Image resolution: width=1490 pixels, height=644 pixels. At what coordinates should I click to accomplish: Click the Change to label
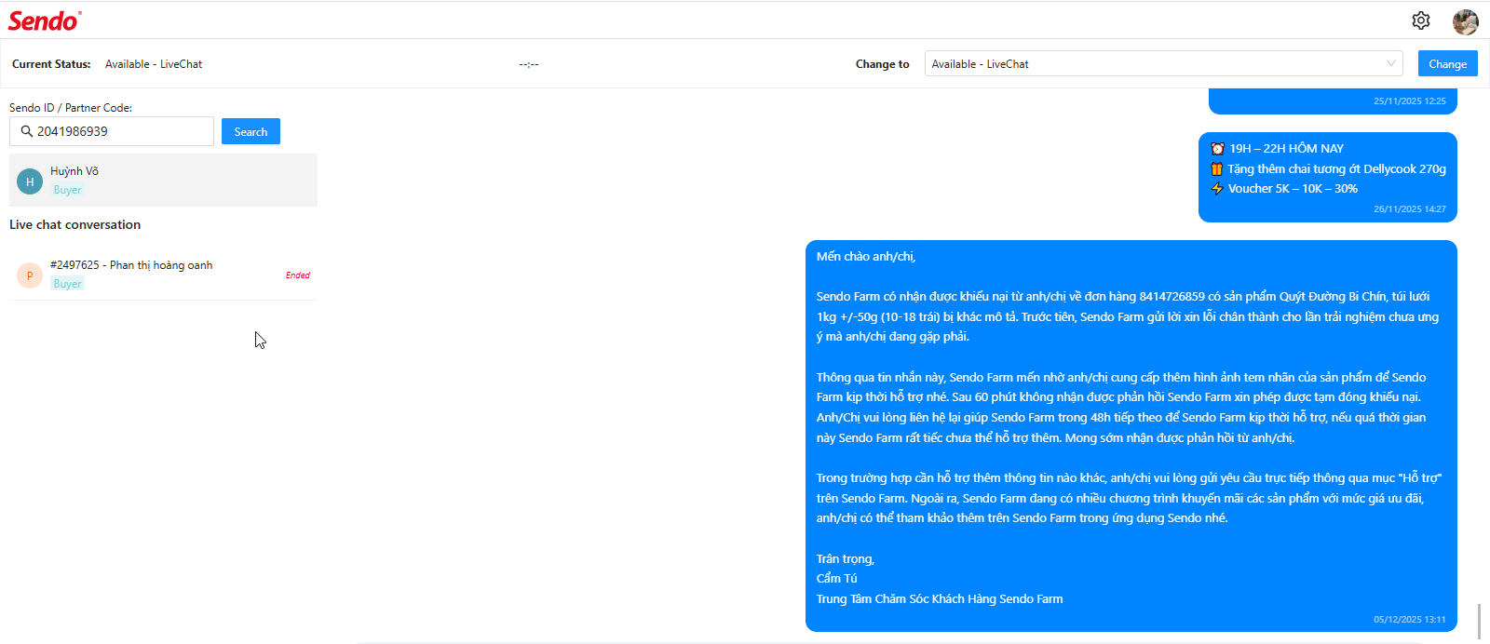[x=883, y=64]
